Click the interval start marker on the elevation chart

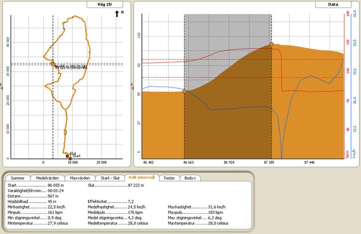184,92
